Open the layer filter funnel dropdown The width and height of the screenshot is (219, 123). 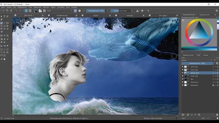[215, 60]
